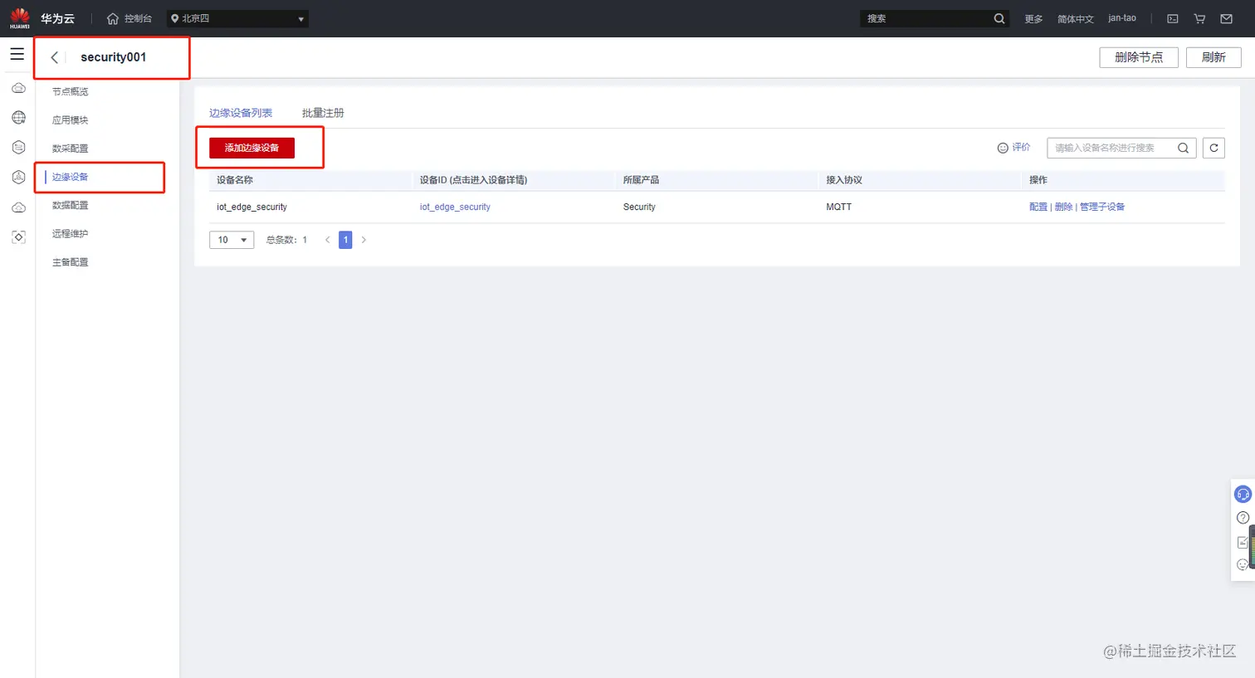Open the headset customer service icon
The height and width of the screenshot is (678, 1255).
(x=1243, y=495)
